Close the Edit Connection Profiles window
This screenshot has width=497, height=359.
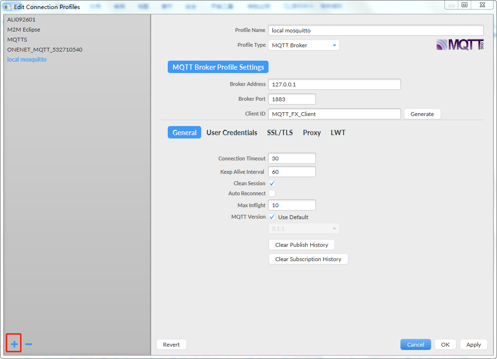(482, 5)
